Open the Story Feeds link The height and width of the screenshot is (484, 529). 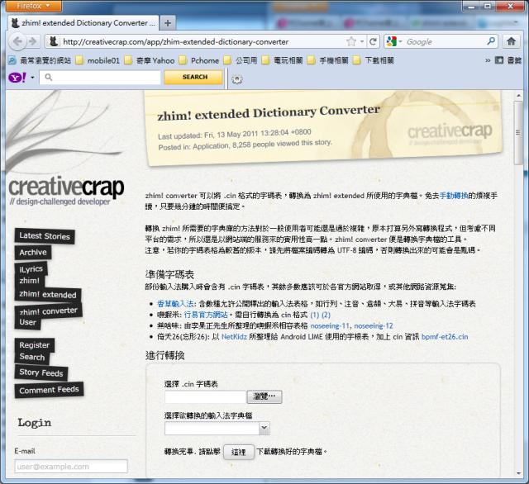(41, 372)
